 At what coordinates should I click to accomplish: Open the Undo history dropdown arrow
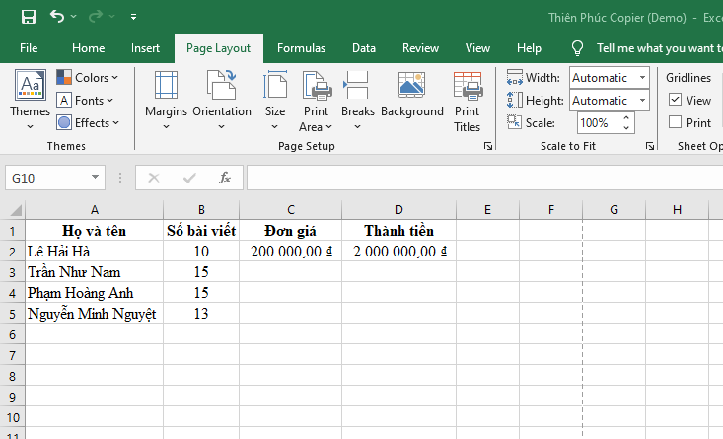click(73, 17)
